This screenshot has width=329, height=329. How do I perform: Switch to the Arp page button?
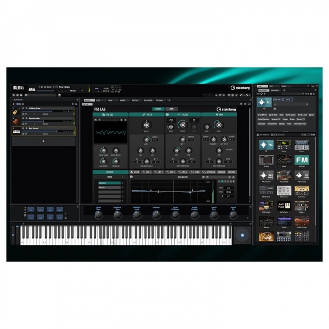coord(171,109)
